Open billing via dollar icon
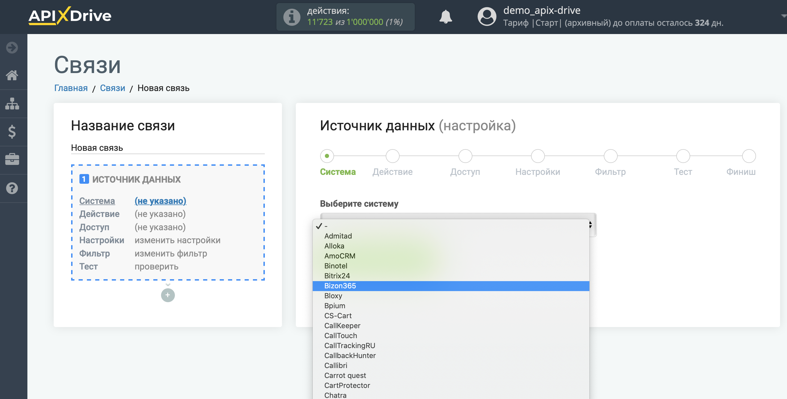The image size is (787, 399). point(12,132)
